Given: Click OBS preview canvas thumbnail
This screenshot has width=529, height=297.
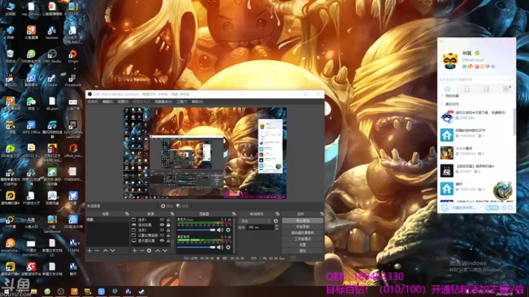Looking at the screenshot, I should (205, 153).
